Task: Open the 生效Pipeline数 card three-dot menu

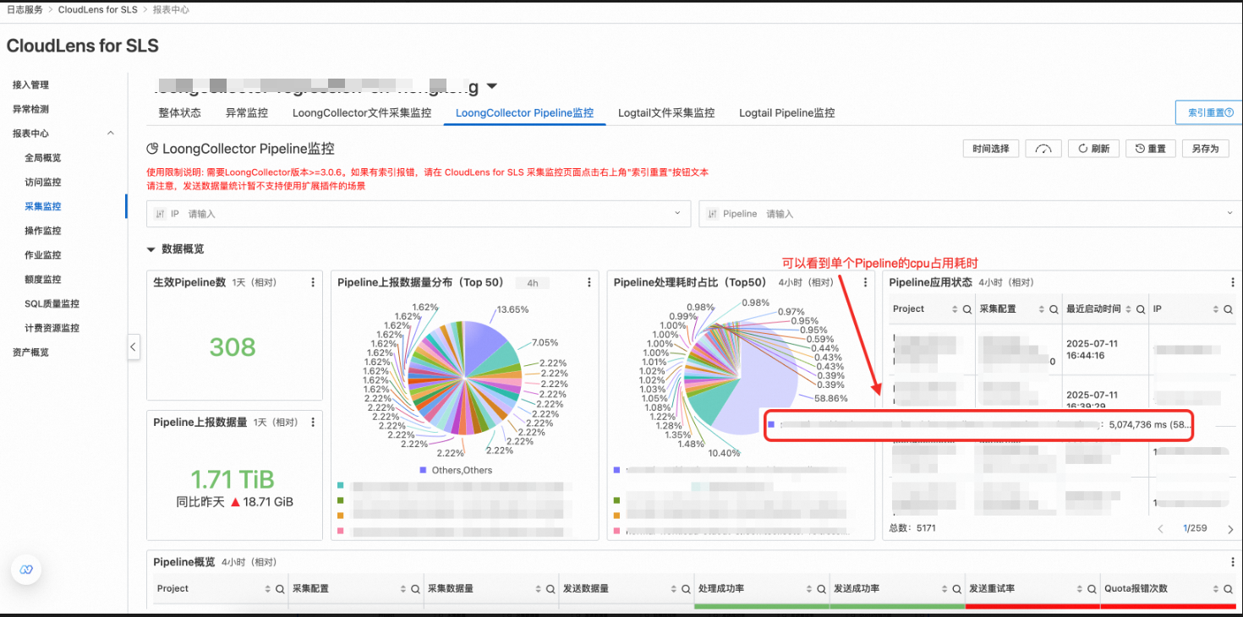Action: point(313,282)
